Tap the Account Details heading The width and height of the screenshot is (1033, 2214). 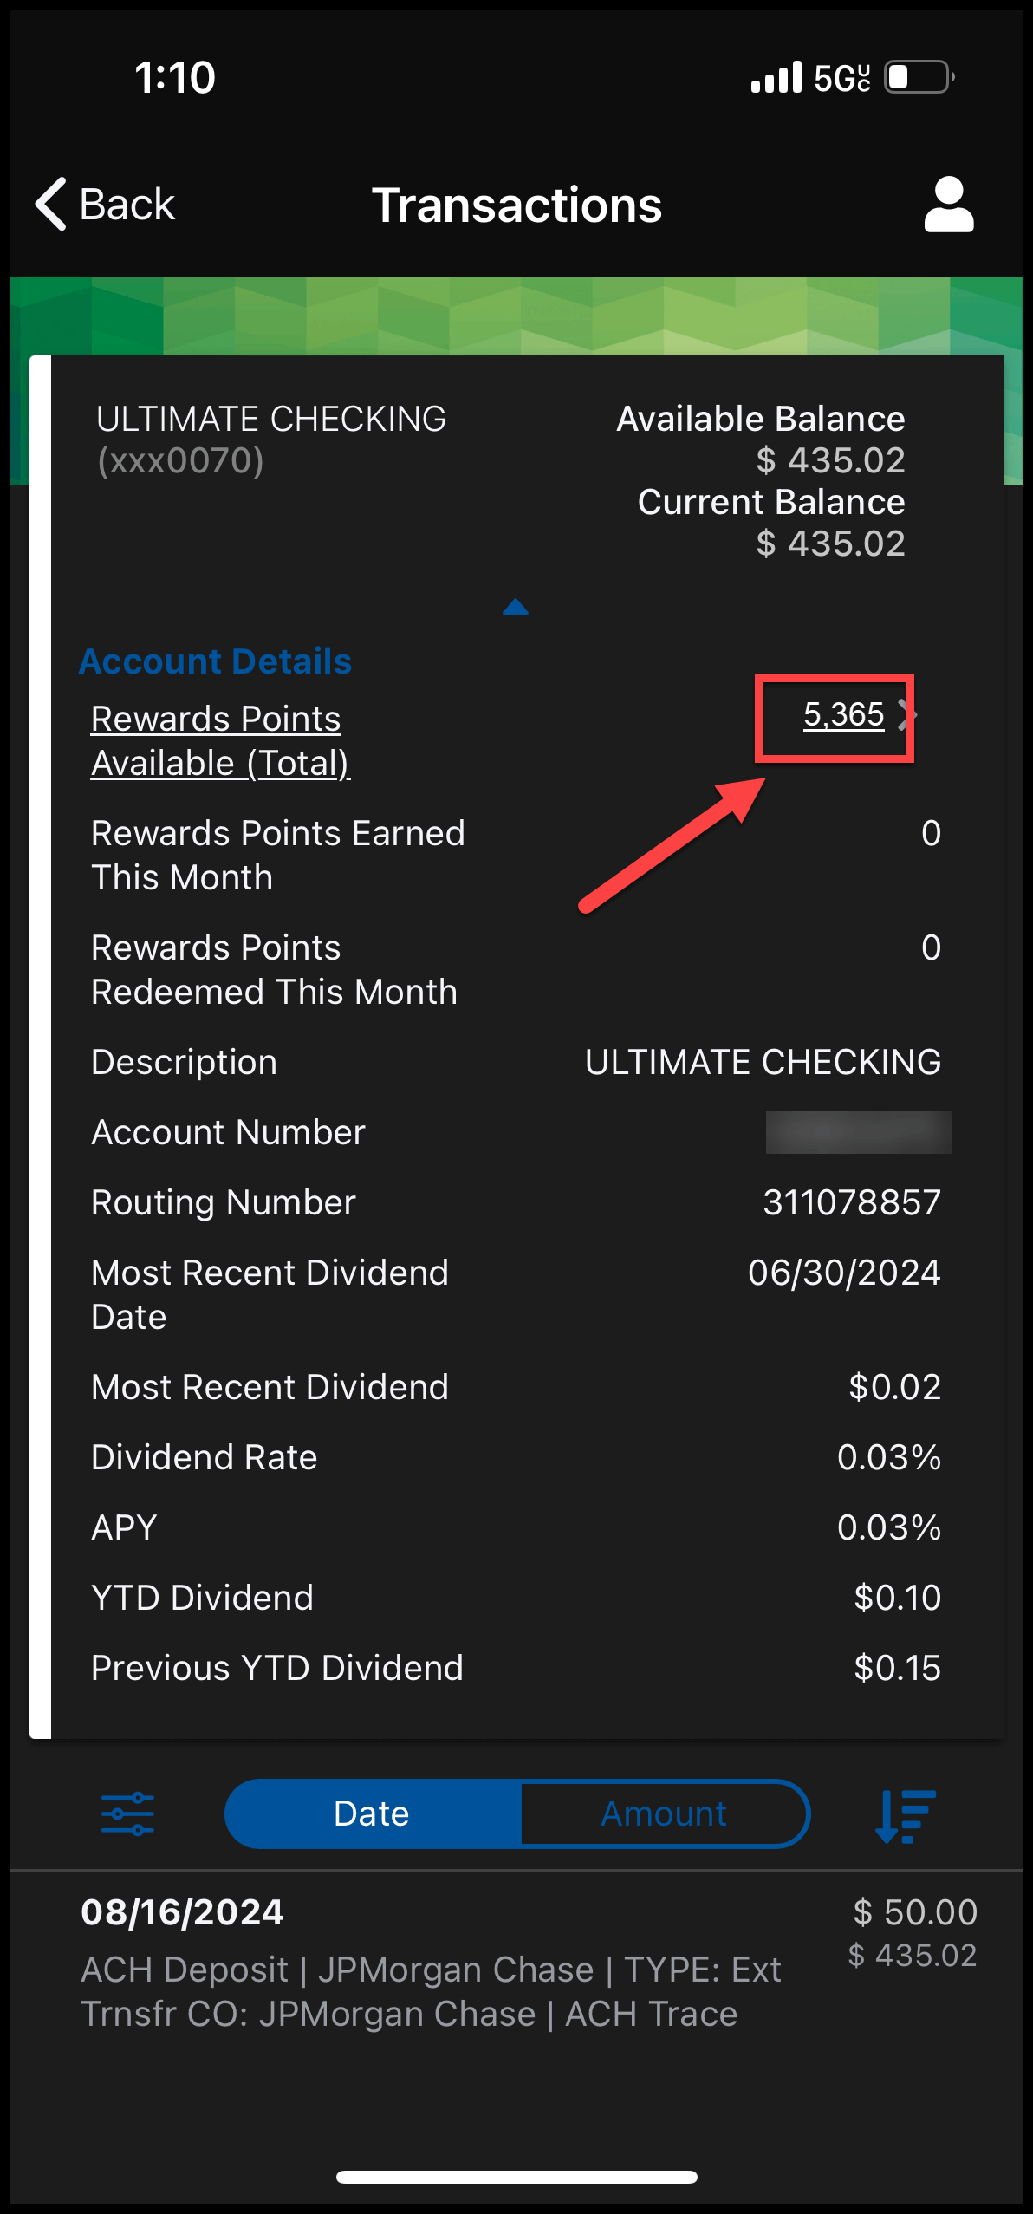click(215, 661)
